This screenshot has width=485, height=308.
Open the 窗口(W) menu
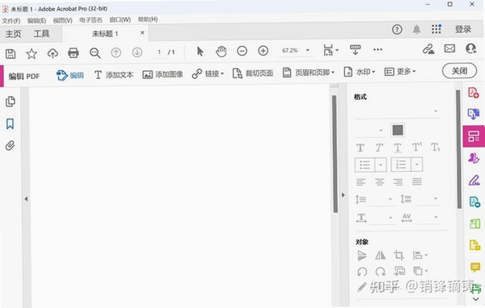pyautogui.click(x=120, y=19)
